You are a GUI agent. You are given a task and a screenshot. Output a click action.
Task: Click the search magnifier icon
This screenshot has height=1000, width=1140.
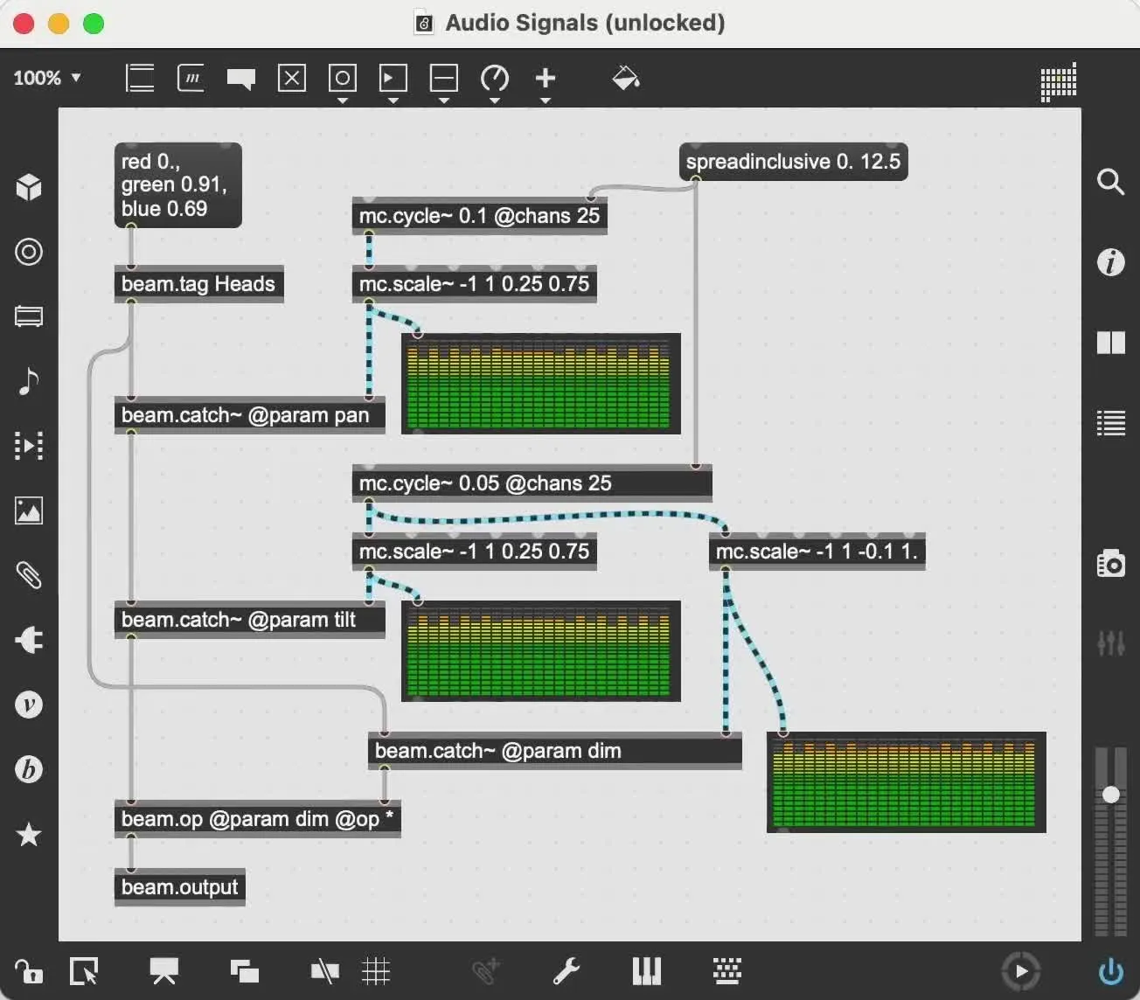pos(1110,182)
